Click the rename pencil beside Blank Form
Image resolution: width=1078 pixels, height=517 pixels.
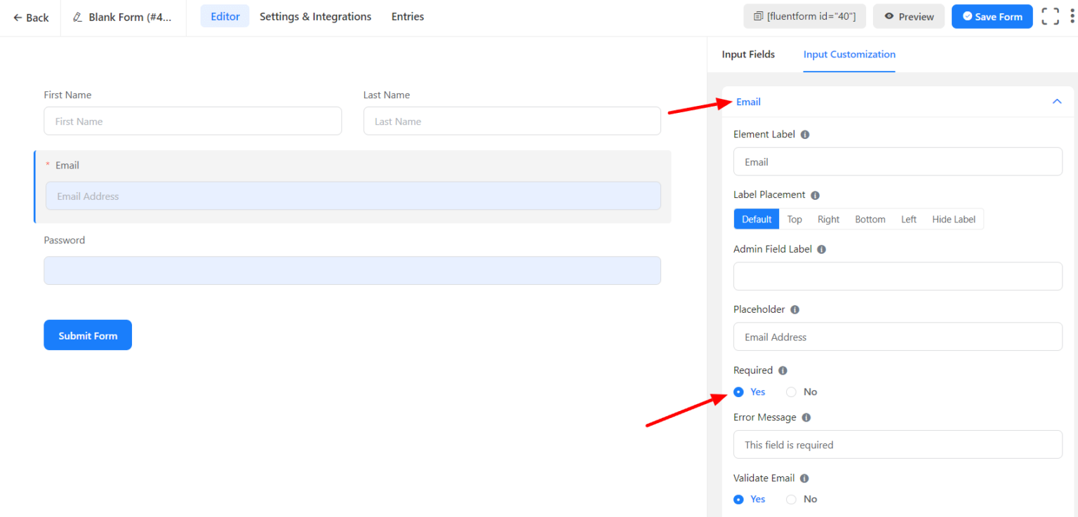(77, 15)
